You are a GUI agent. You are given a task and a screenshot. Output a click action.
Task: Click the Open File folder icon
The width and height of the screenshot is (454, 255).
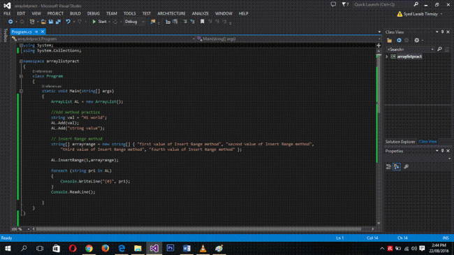pyautogui.click(x=43, y=22)
